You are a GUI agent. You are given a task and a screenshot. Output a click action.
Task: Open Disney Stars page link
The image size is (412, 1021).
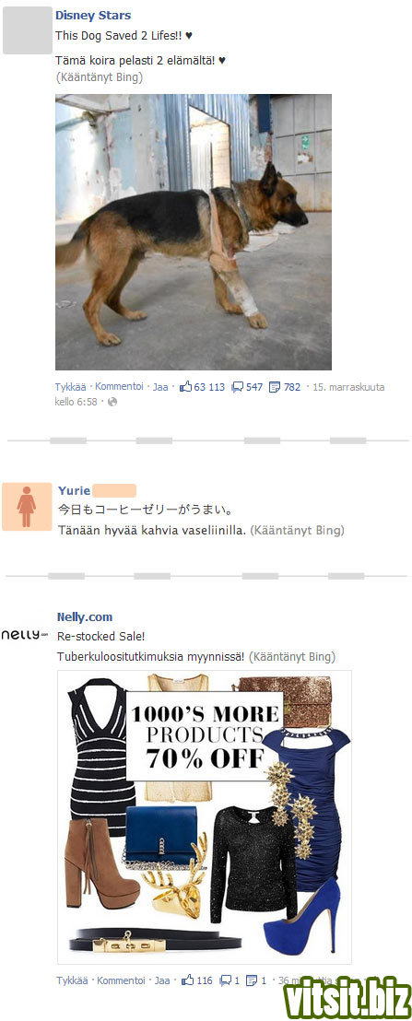tap(93, 15)
